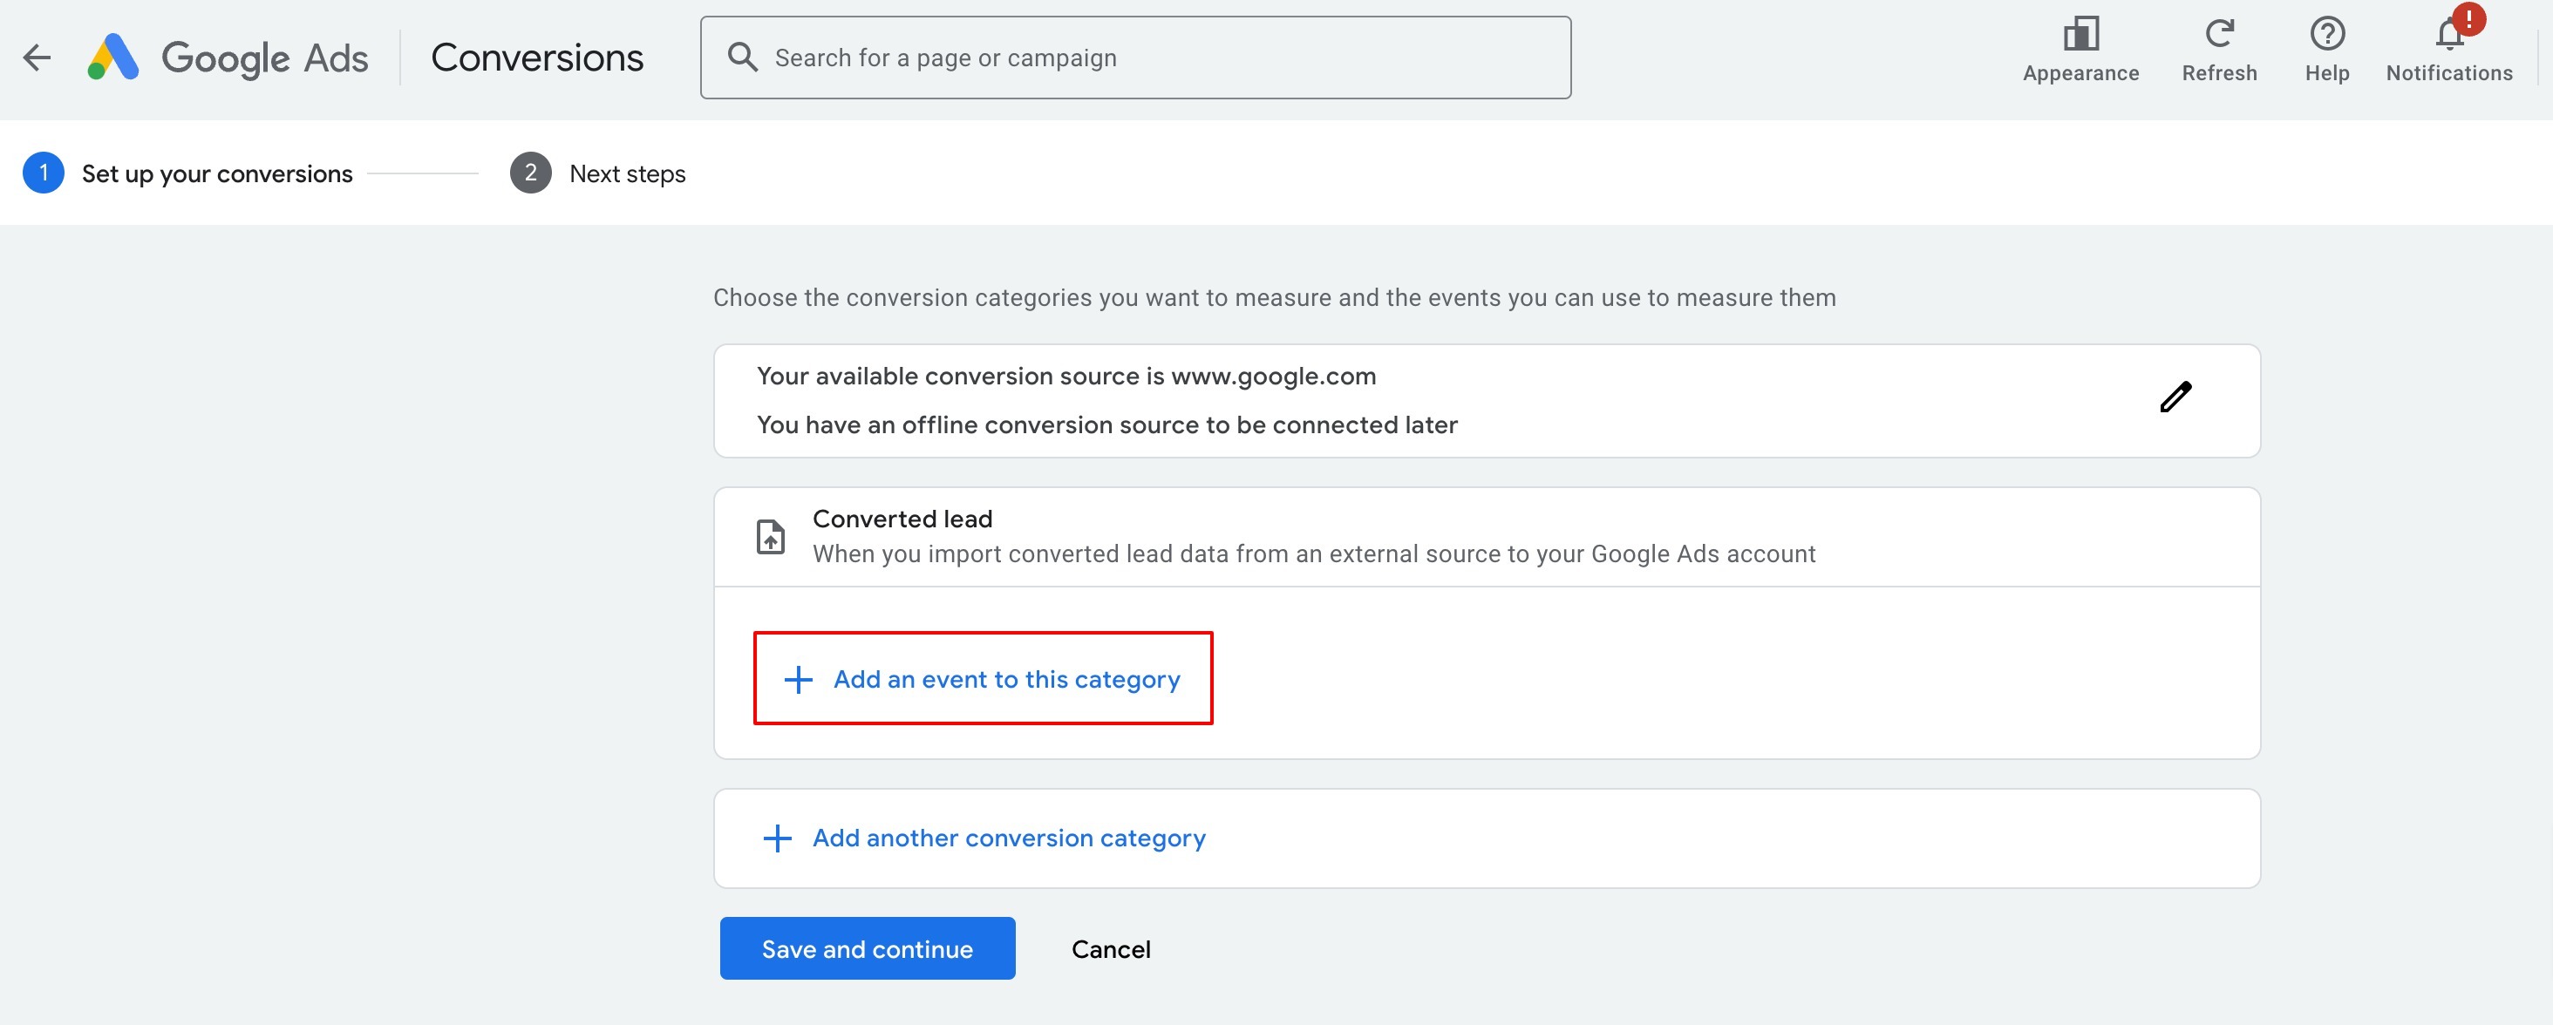Click the red notification alert badge
Image resolution: width=2553 pixels, height=1025 pixels.
pos(2468,19)
